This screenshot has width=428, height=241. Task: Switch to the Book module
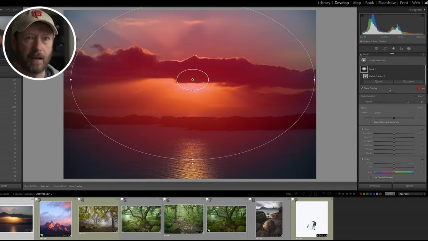(370, 3)
